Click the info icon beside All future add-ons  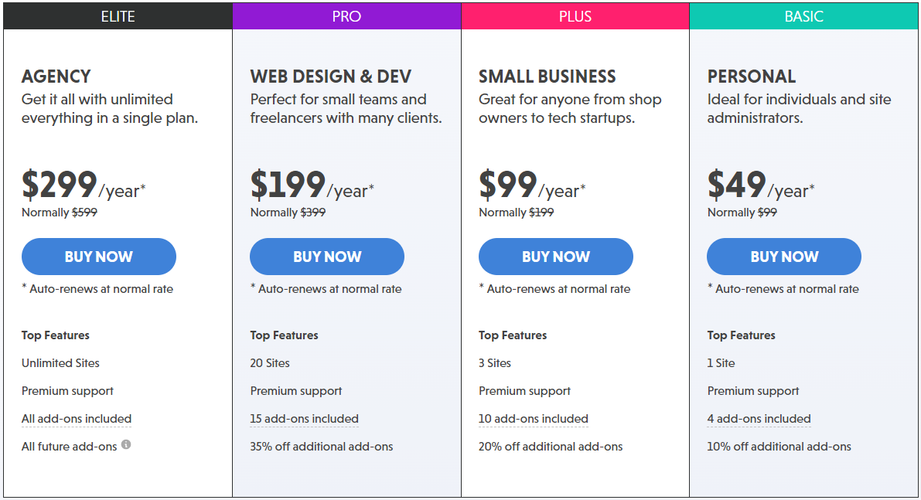(126, 444)
